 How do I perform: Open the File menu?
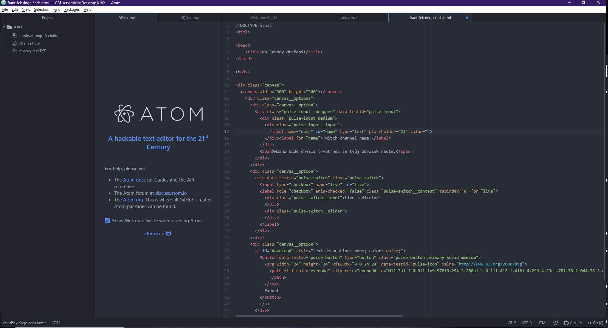tap(5, 9)
